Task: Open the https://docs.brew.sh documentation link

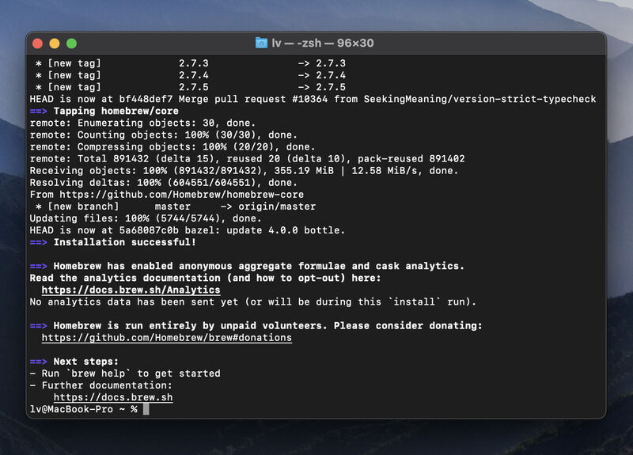Action: pos(113,397)
